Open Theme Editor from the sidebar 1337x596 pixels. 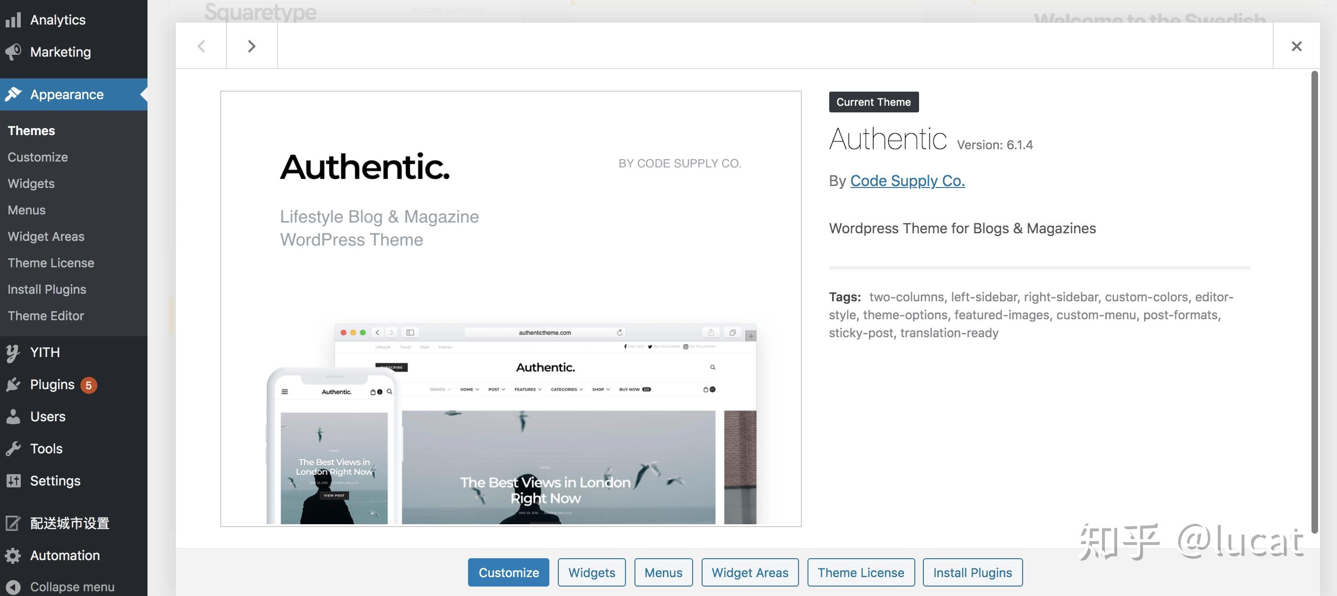[46, 315]
